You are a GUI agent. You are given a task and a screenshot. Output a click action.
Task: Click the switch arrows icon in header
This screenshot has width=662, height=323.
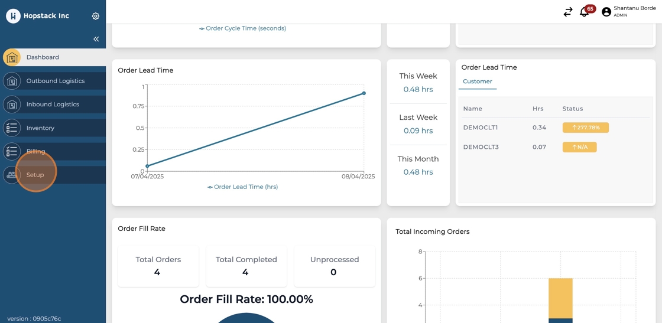click(x=567, y=12)
